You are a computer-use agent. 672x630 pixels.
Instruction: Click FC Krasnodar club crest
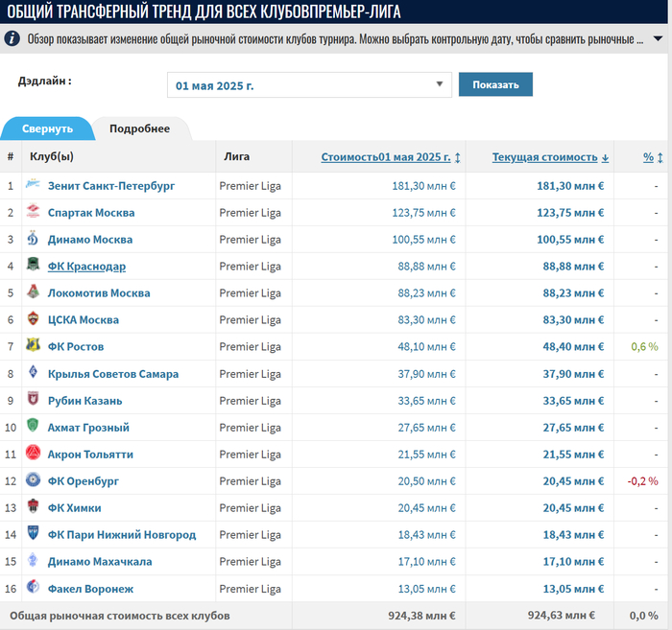click(x=33, y=265)
